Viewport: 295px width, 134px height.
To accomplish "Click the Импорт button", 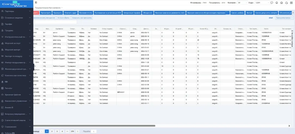I will pyautogui.click(x=249, y=13).
